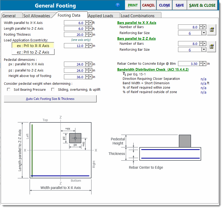Click Auto Calc Footing Size & Thickness

[x=50, y=99]
